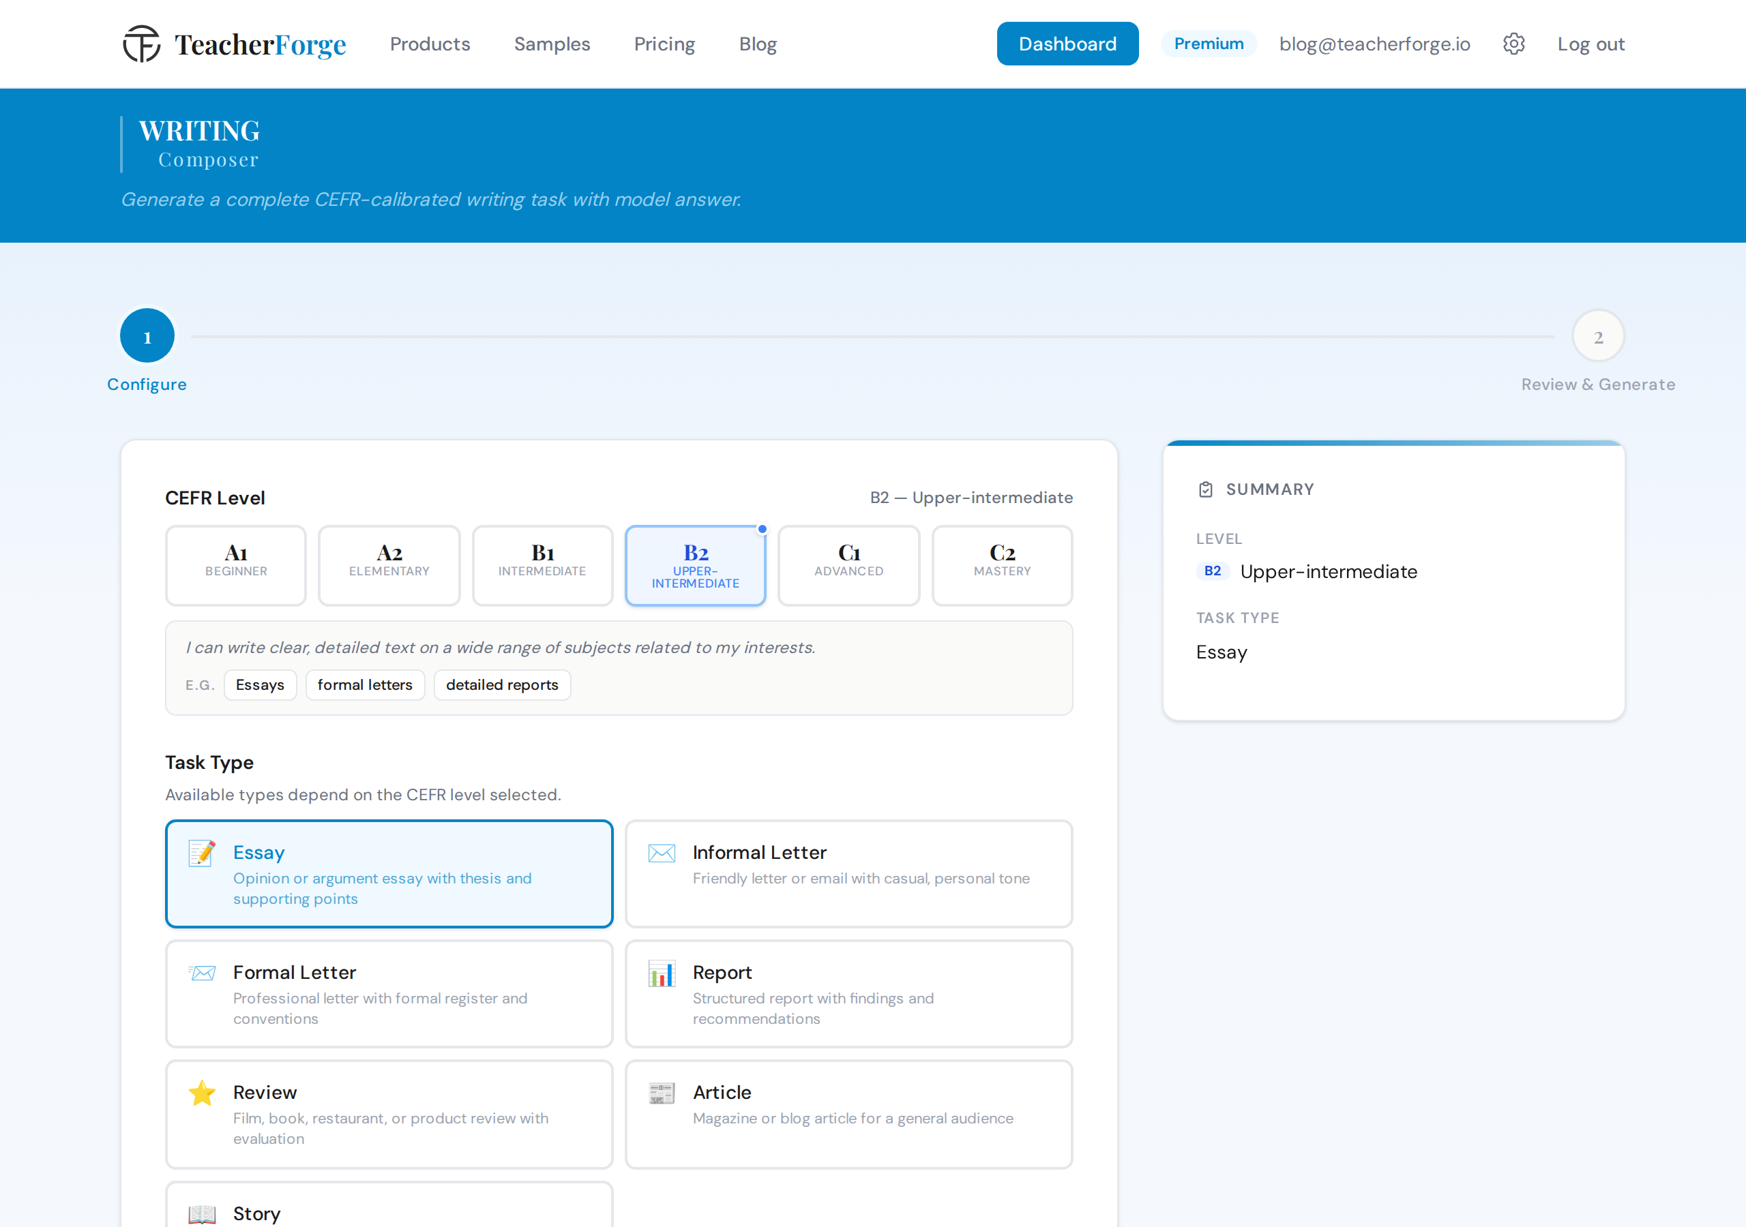Select the C1 Advanced level

[848, 566]
